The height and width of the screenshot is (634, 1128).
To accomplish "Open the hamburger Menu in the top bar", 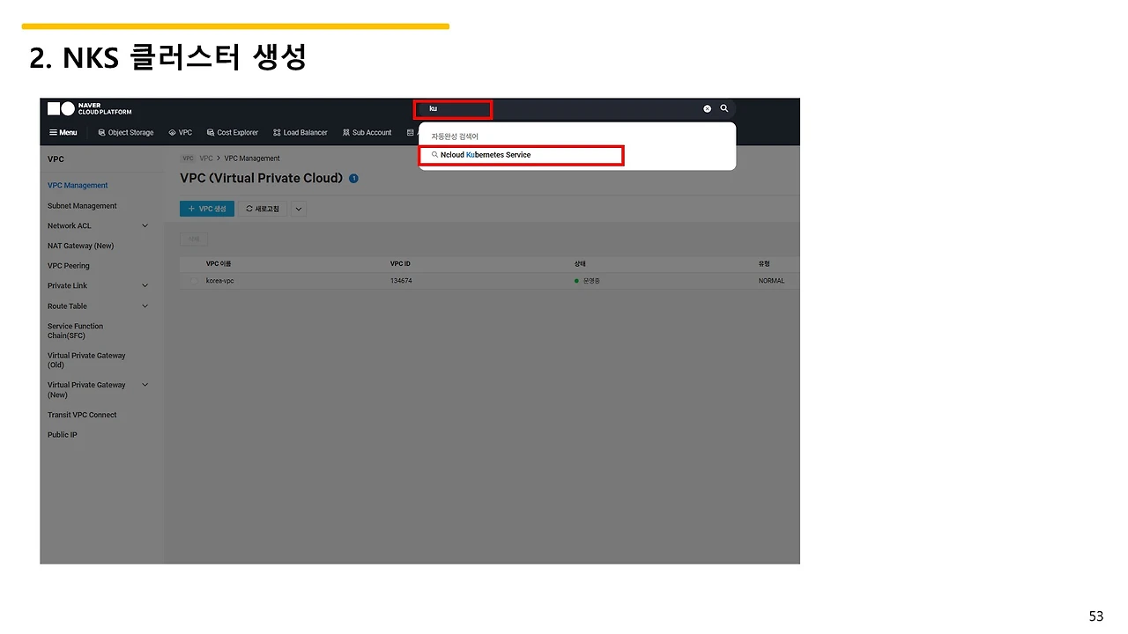I will point(63,132).
